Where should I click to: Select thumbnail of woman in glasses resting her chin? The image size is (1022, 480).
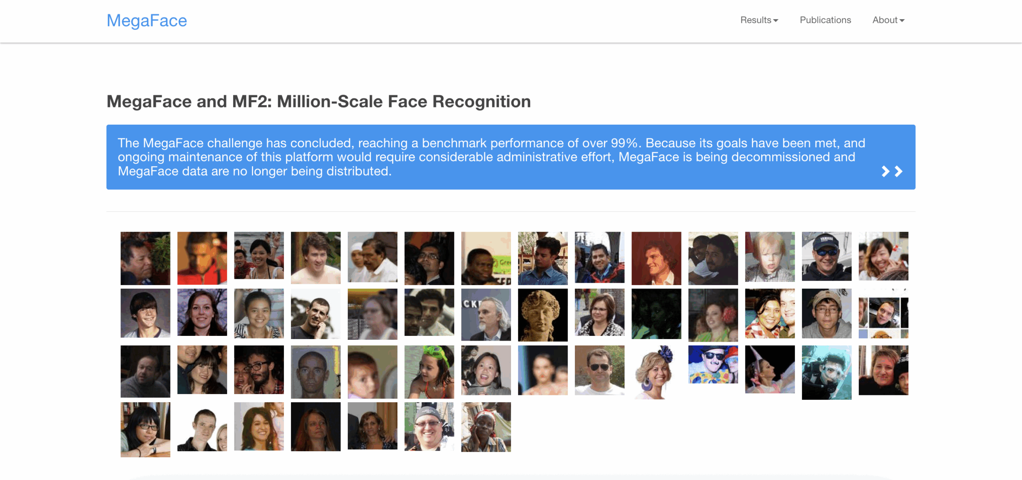145,429
